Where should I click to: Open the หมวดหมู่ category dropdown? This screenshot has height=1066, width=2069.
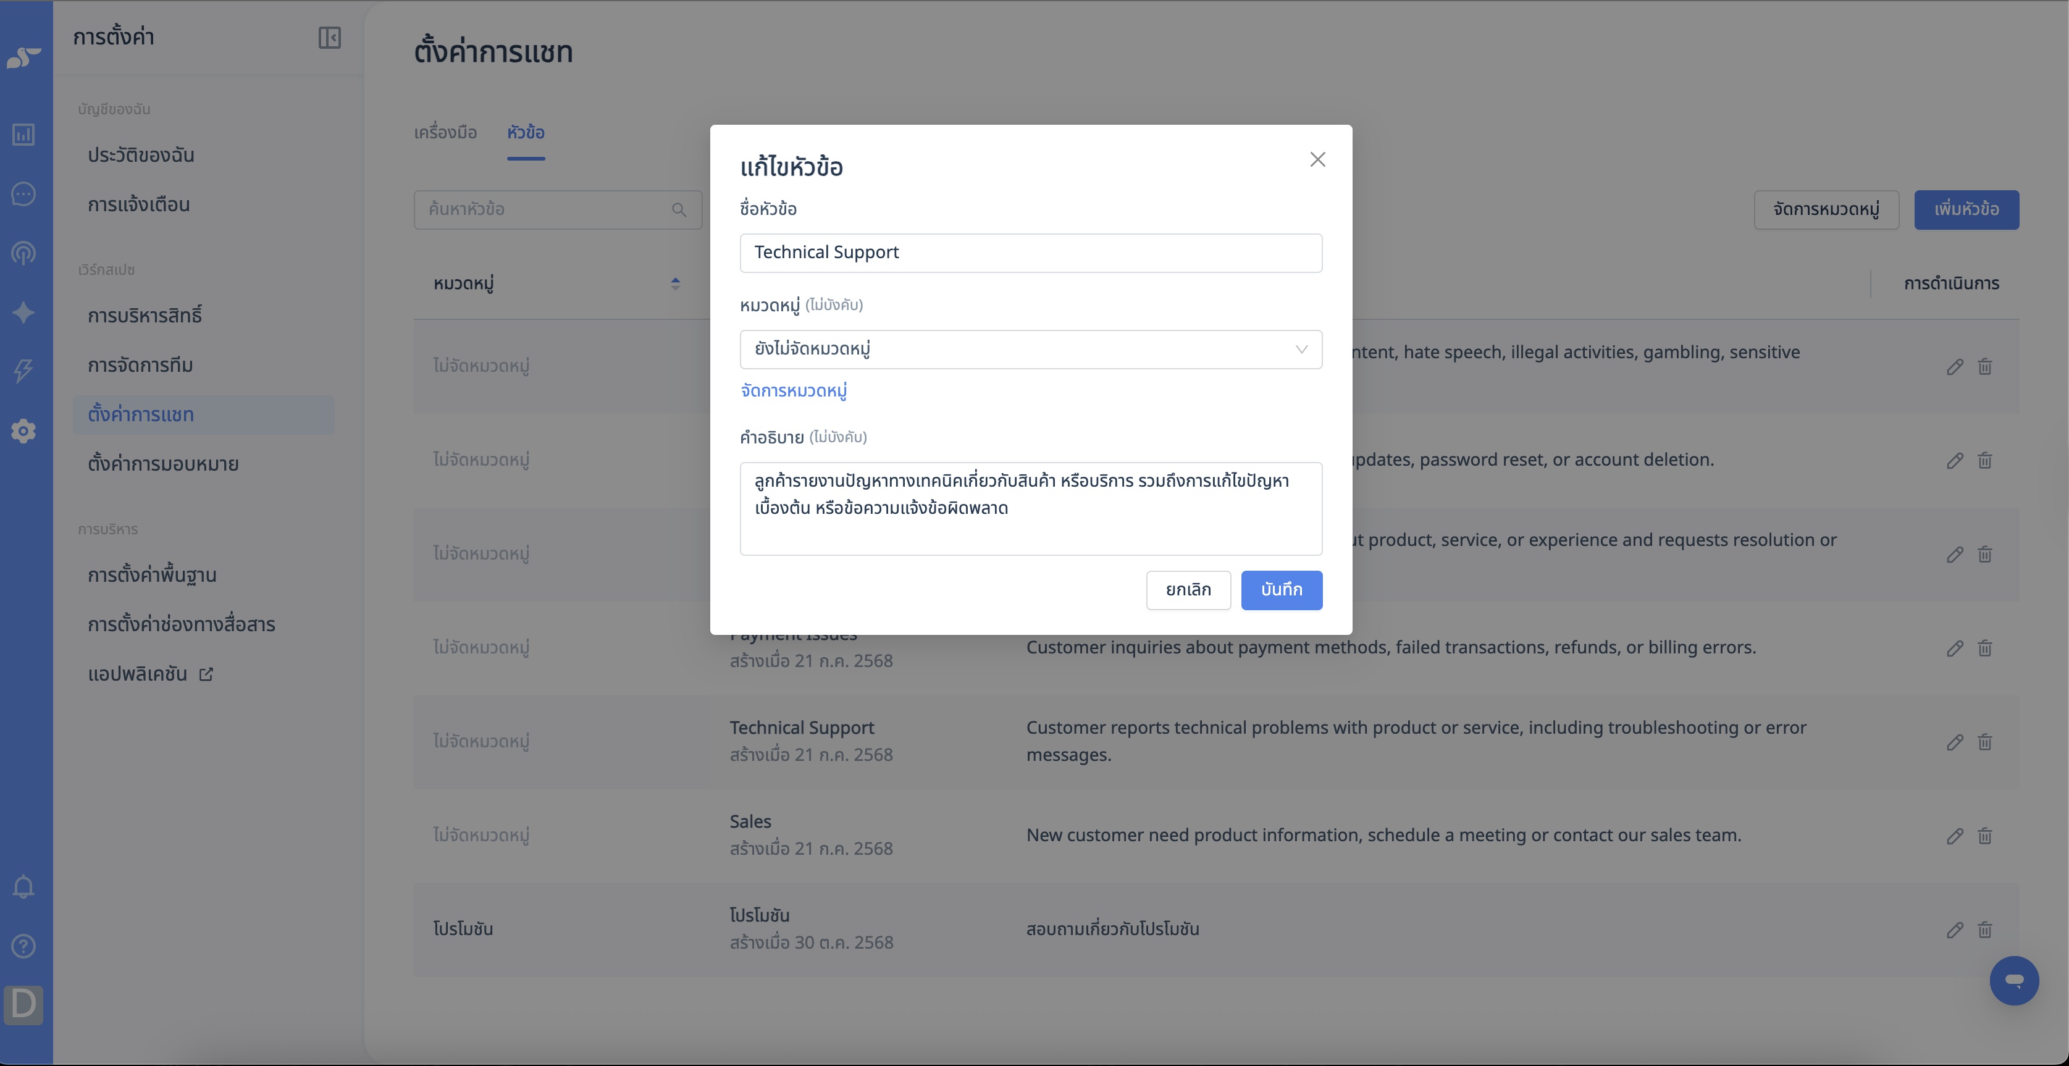pyautogui.click(x=1030, y=350)
